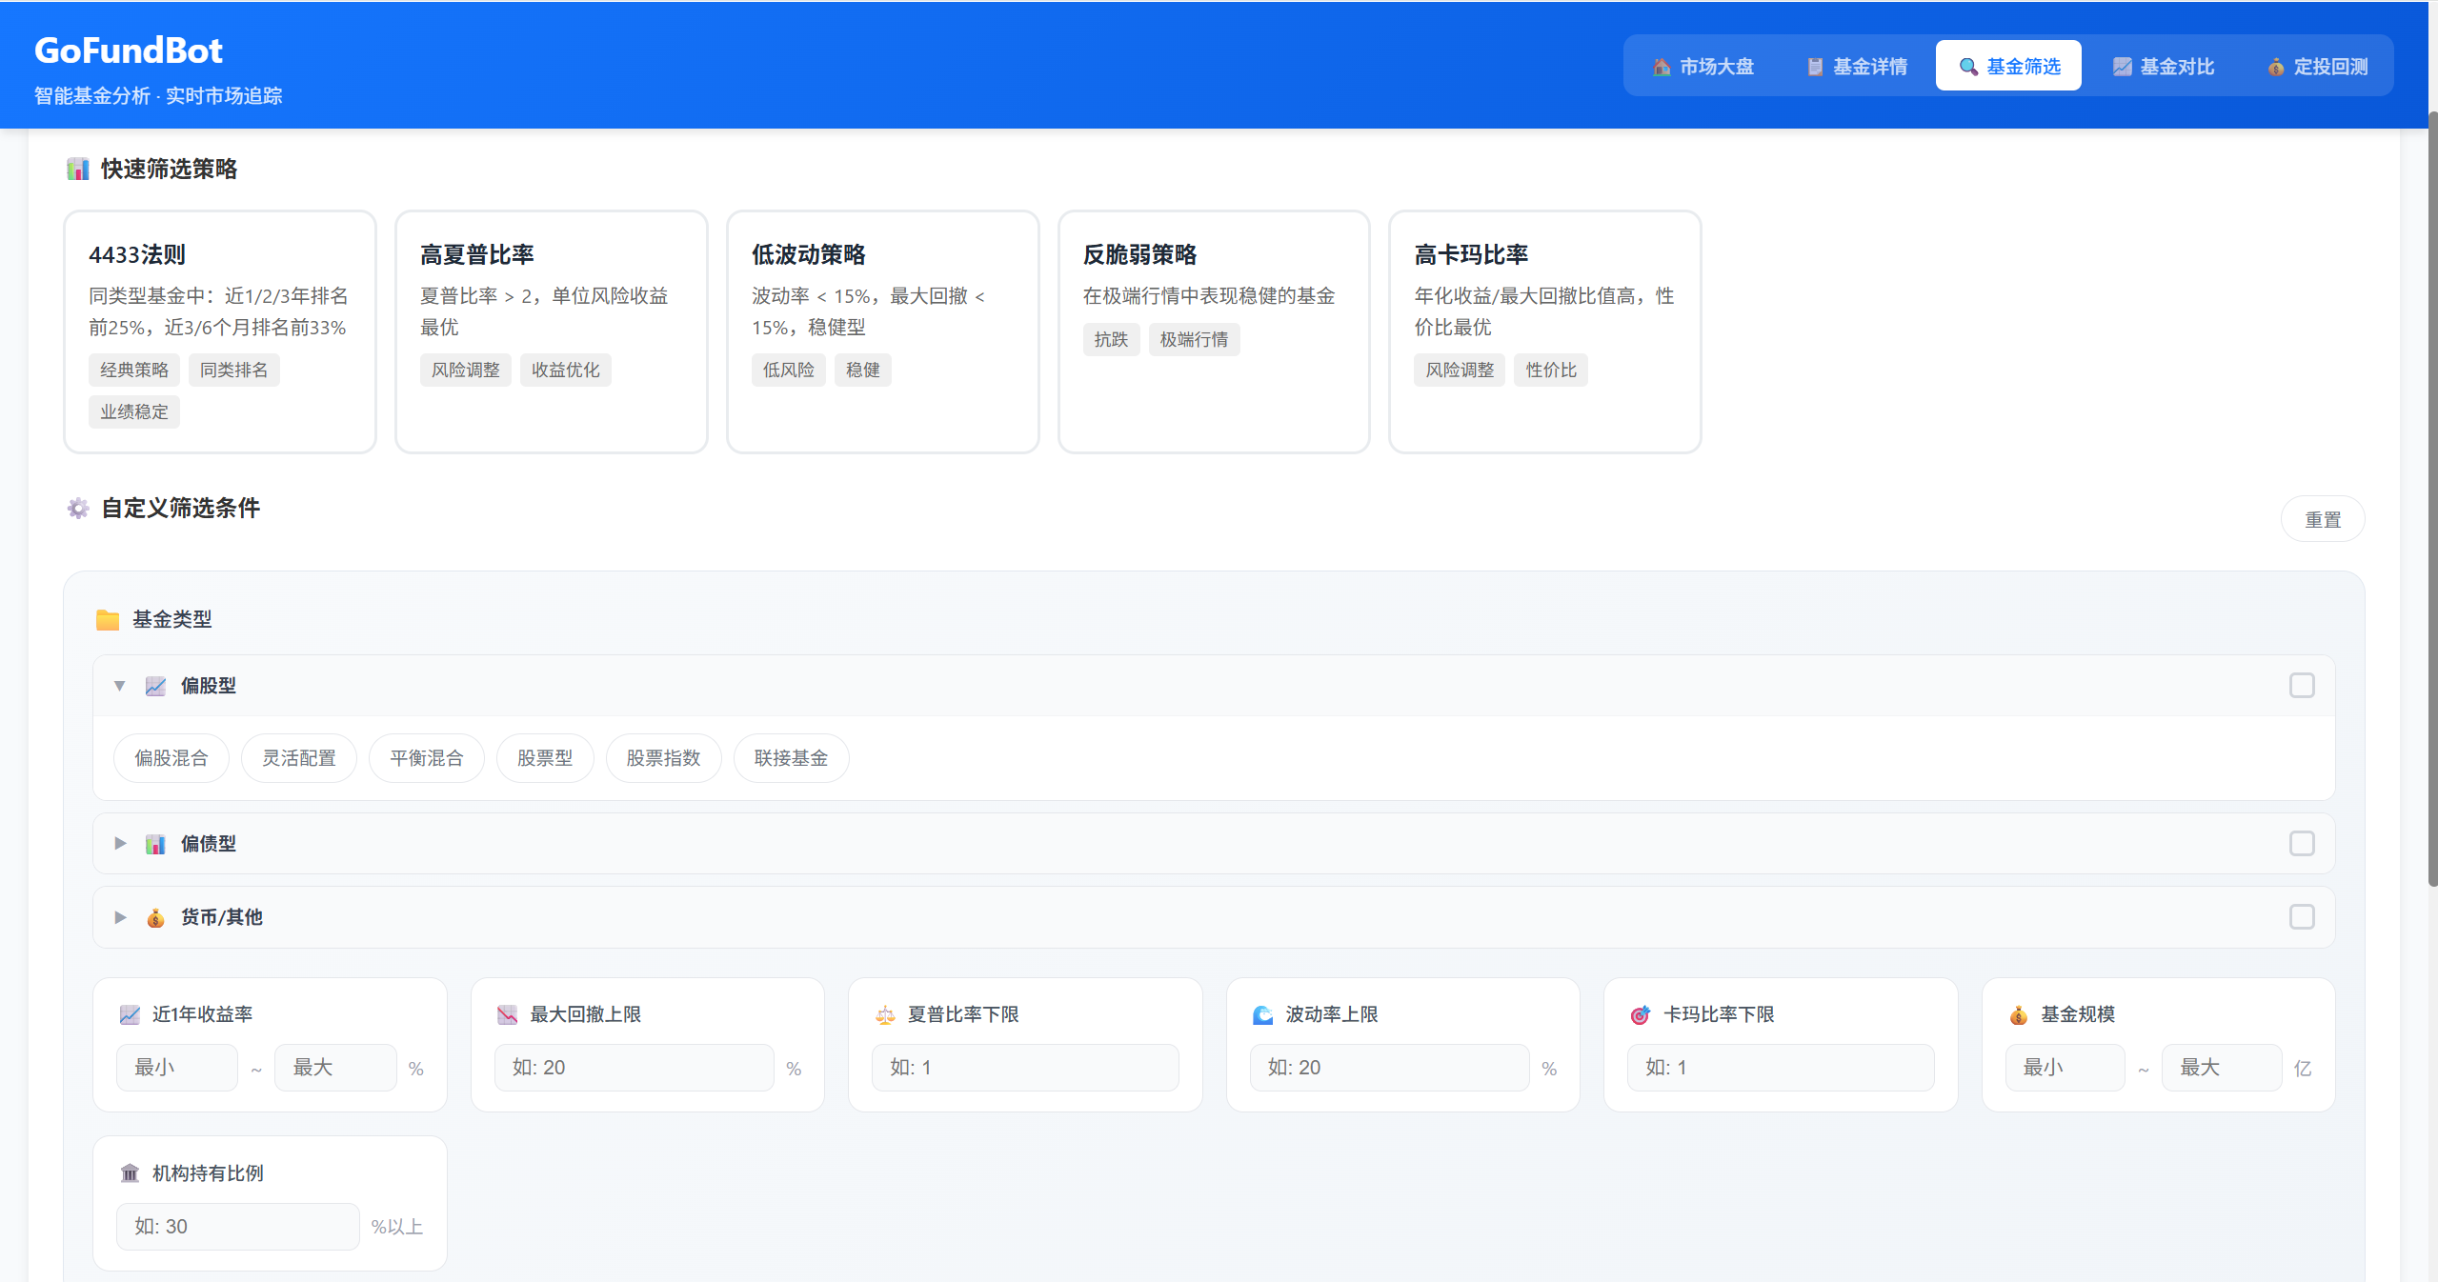
Task: Click the 极端行情 tag
Action: [1195, 340]
